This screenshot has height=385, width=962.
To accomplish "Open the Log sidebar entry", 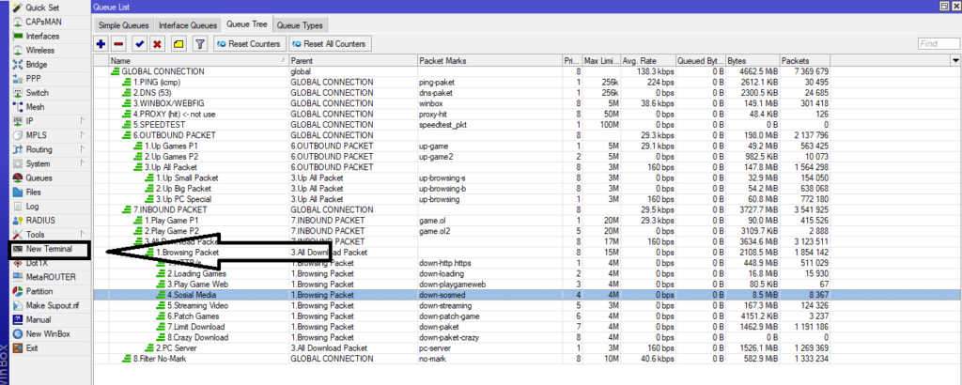I will click(x=32, y=206).
